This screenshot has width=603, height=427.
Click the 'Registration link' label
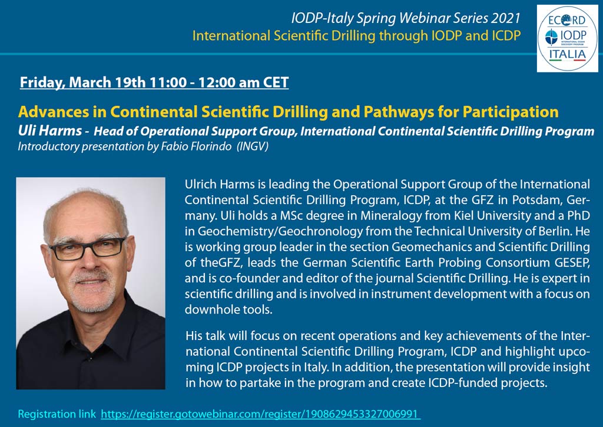click(x=57, y=414)
